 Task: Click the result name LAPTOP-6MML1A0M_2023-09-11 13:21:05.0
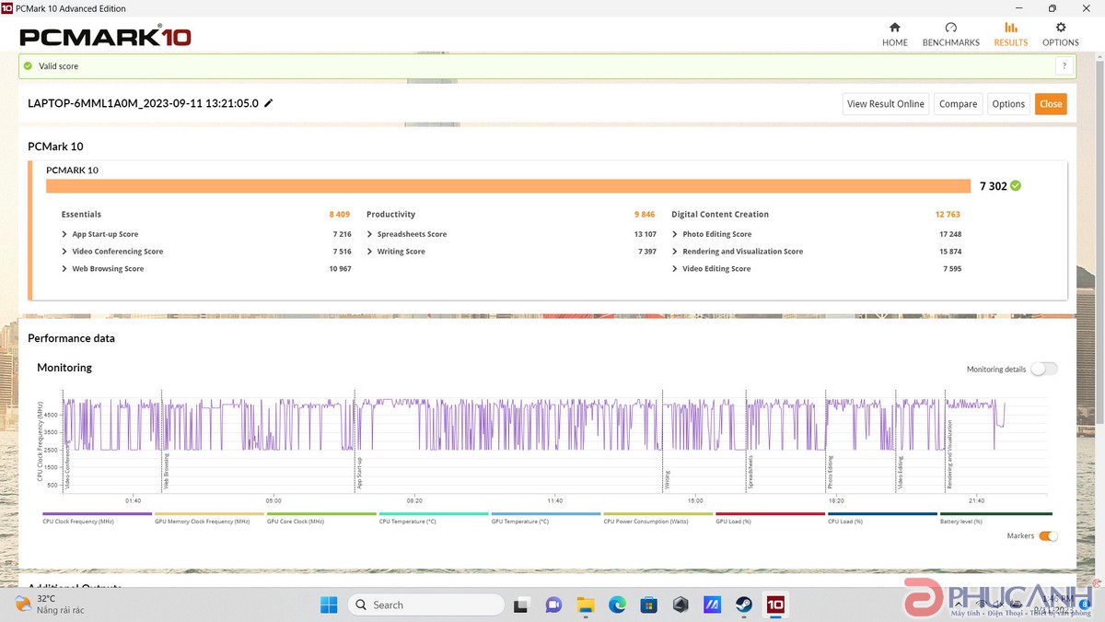[144, 103]
